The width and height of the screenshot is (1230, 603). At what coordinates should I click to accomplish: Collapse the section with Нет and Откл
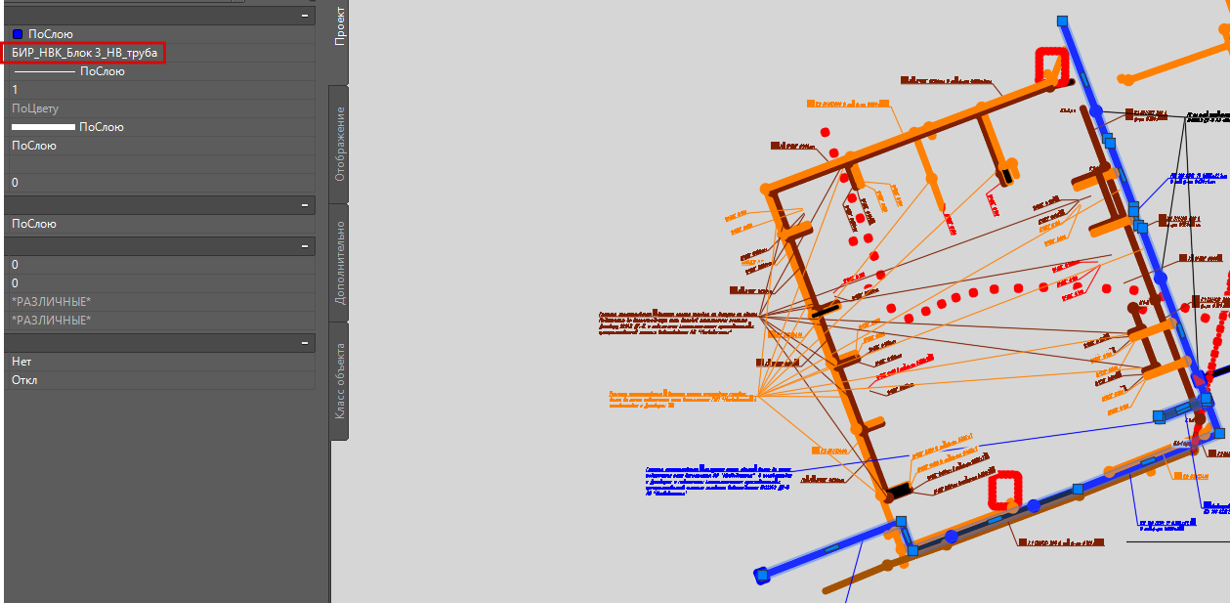(x=305, y=343)
